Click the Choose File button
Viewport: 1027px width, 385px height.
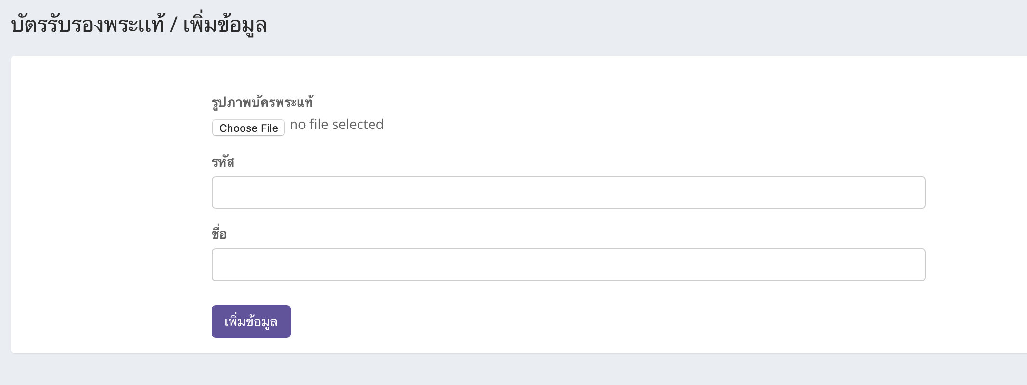coord(248,128)
